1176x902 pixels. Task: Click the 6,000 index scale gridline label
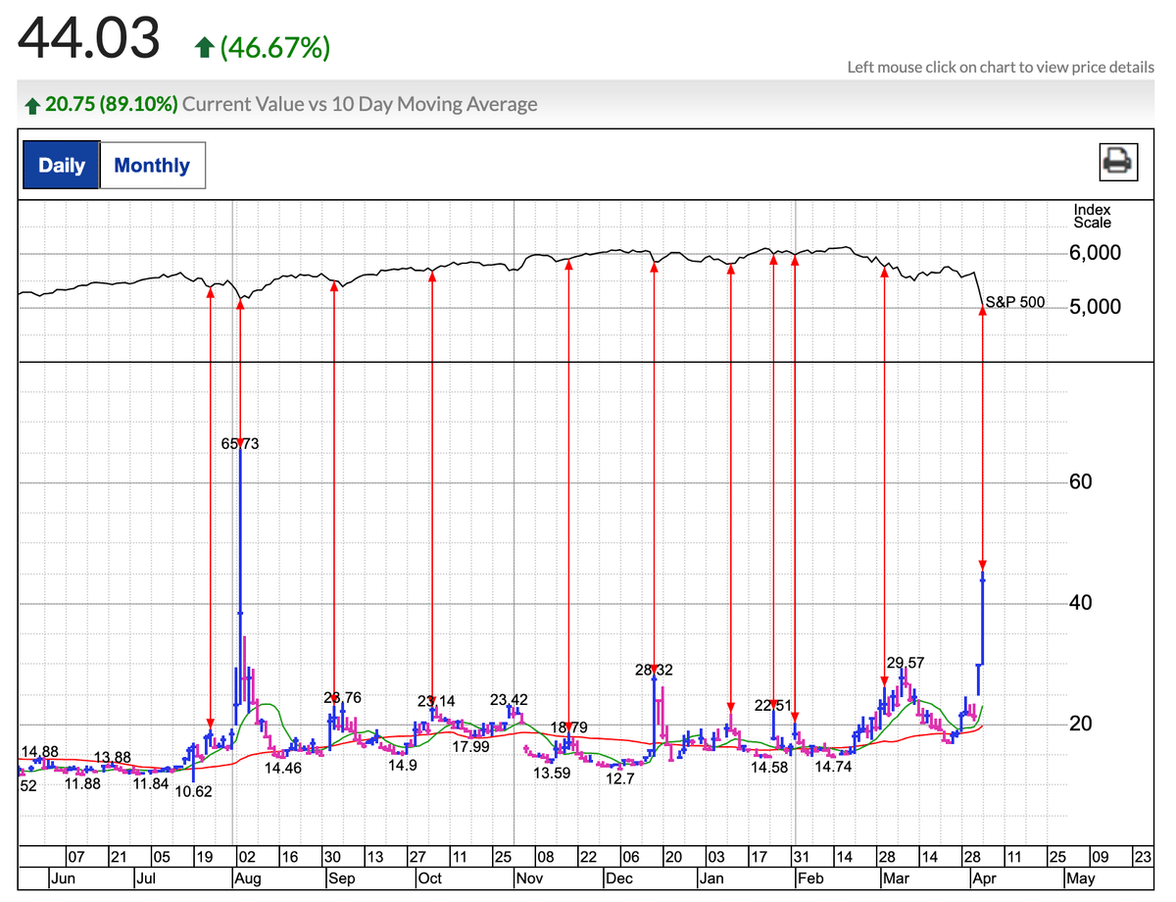click(1094, 253)
